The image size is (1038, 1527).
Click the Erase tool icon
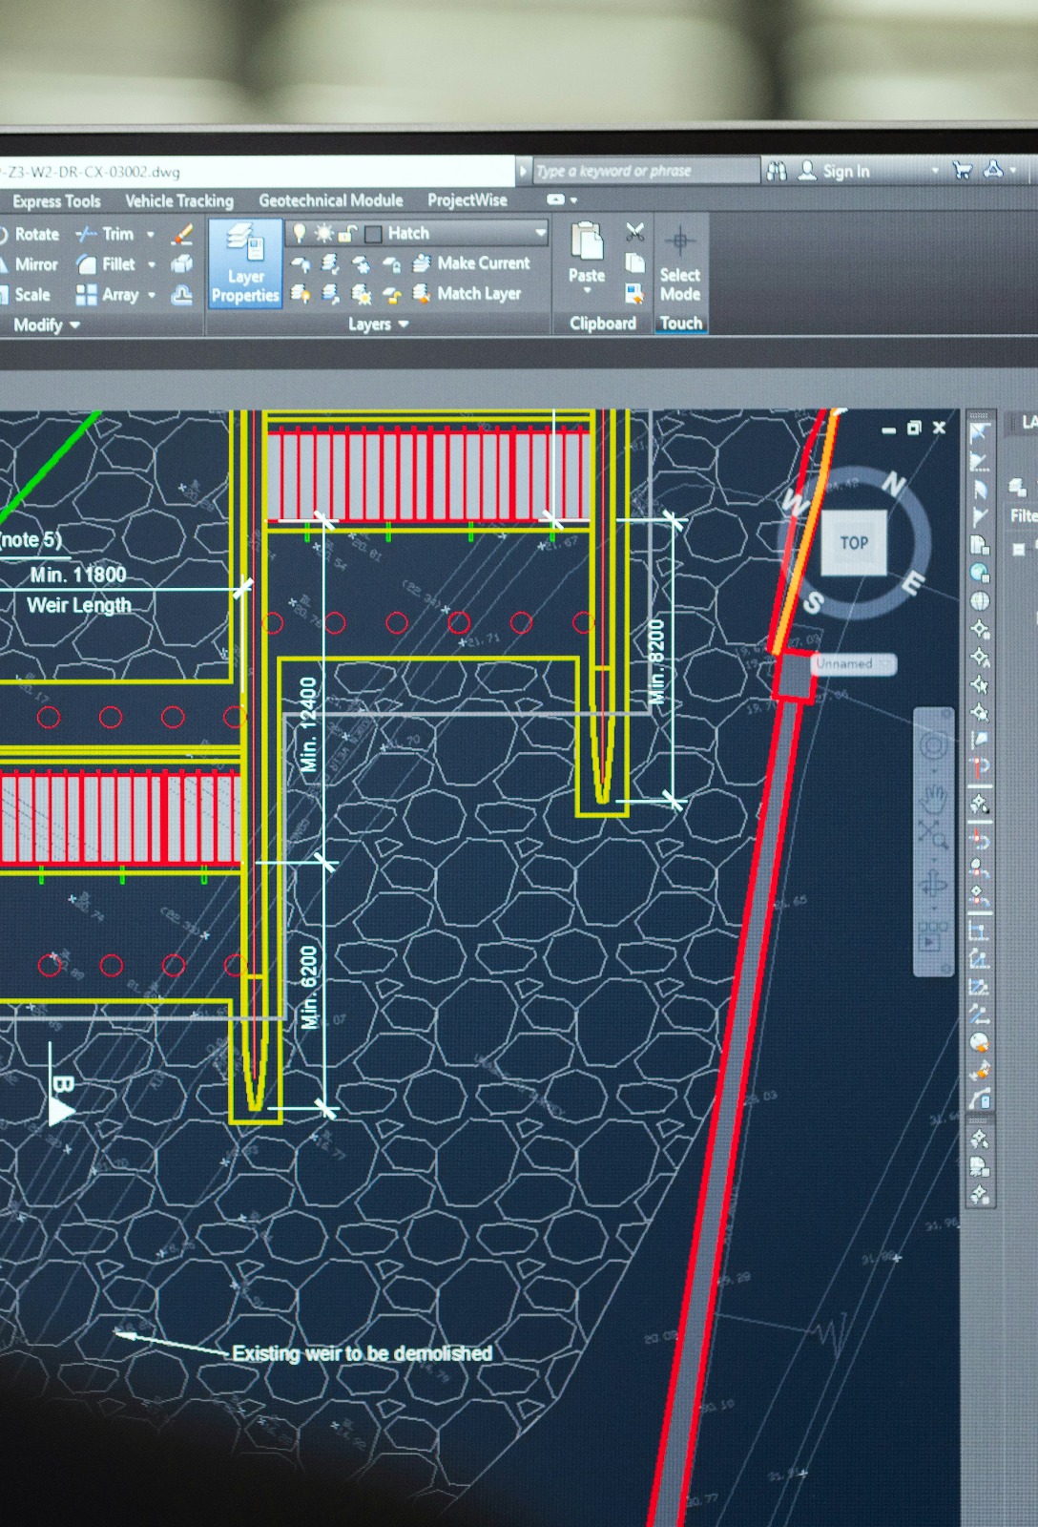click(x=182, y=234)
